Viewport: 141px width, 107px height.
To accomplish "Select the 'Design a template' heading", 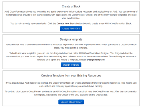I will [x=71, y=39].
